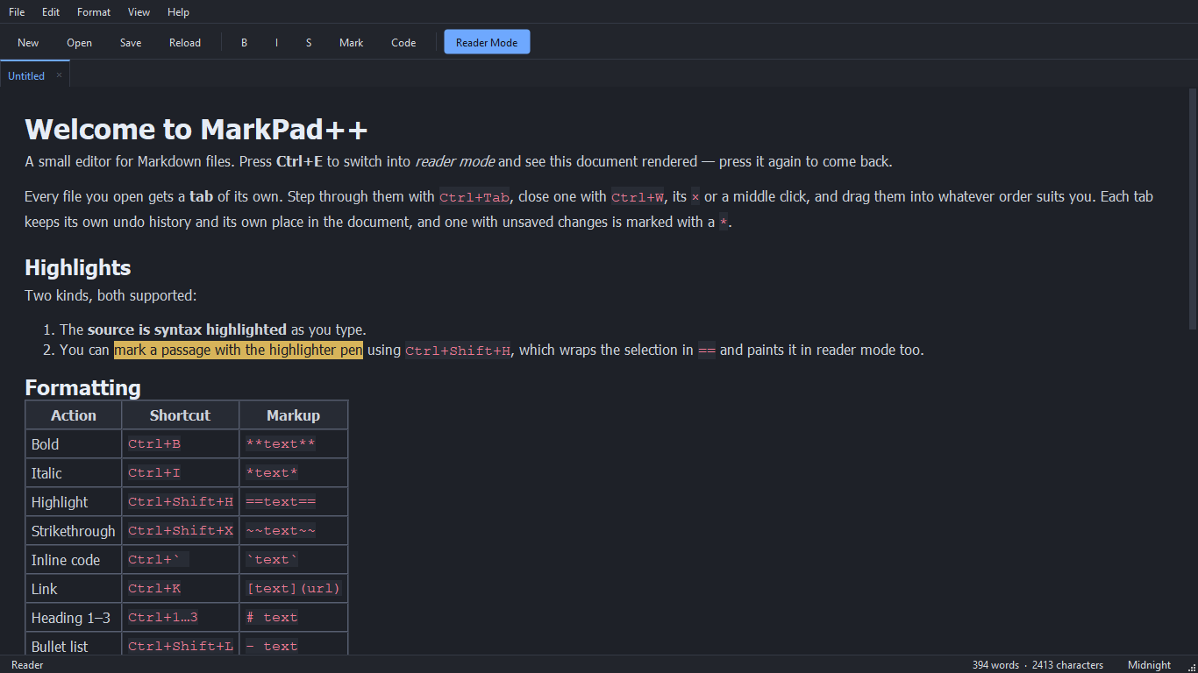Apply strikethrough with the S button

point(309,42)
